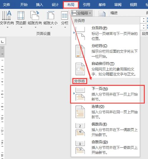Select 自动换行符(T) menu entry

click(x=105, y=69)
